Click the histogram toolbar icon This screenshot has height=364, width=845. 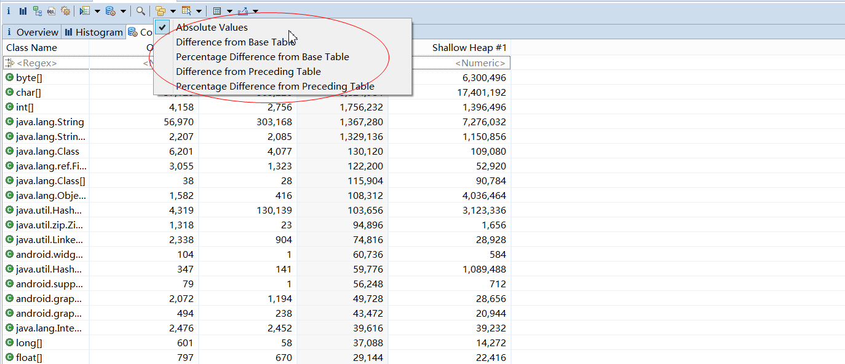[23, 11]
